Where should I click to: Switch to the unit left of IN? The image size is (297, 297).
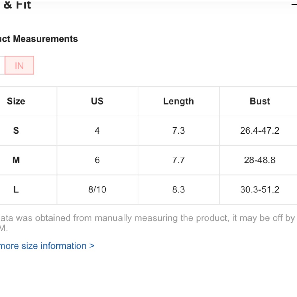click(x=2, y=65)
